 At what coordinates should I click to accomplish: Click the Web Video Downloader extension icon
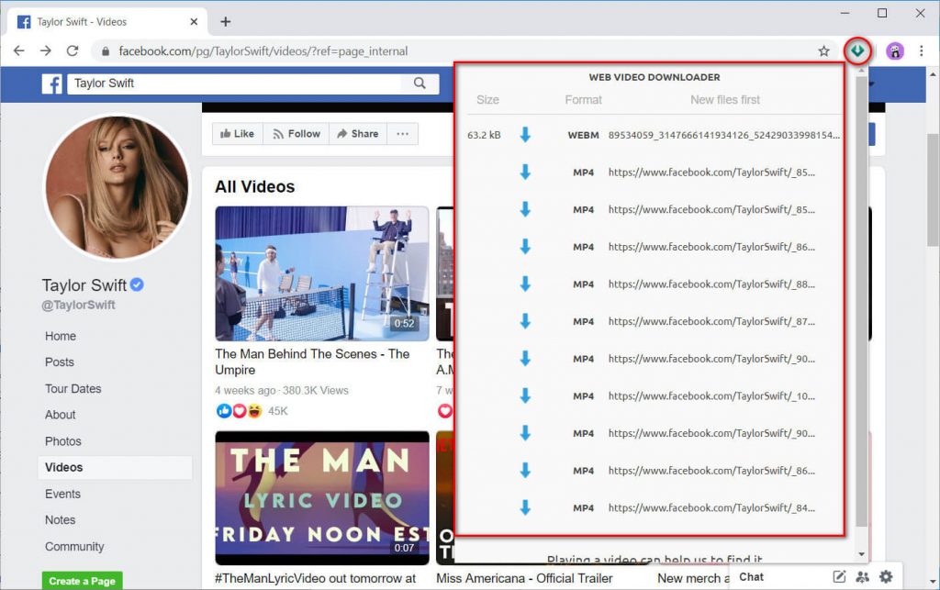(x=857, y=50)
